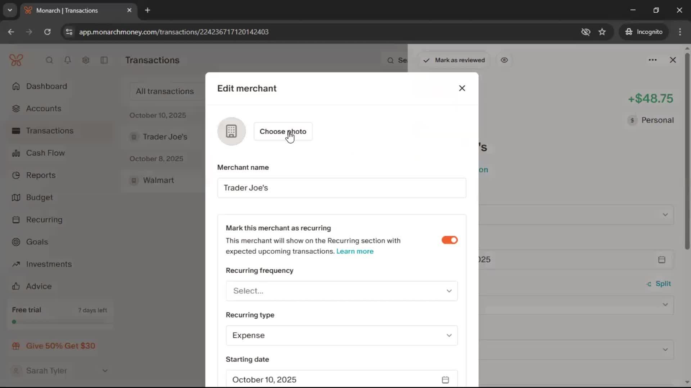Click the Mark as reviewed checkmark button
Viewport: 691px width, 388px height.
point(454,60)
